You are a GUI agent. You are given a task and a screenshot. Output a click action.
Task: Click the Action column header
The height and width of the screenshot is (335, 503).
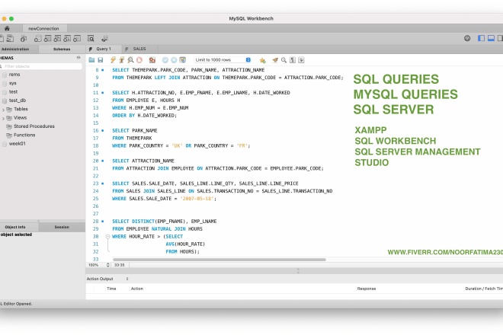(x=137, y=289)
